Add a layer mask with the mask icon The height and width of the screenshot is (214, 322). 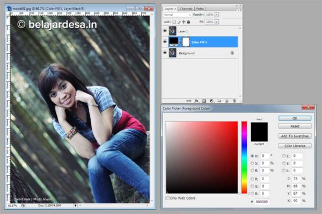204,101
